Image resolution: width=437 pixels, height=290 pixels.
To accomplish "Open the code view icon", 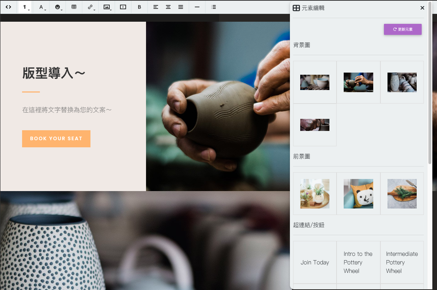I will [x=9, y=7].
